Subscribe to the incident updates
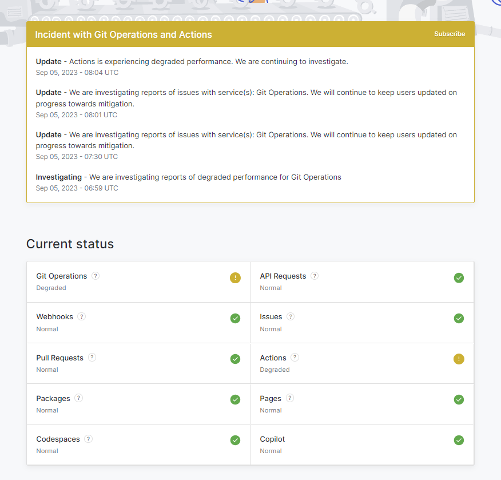Screen dimensions: 501x480 point(449,34)
